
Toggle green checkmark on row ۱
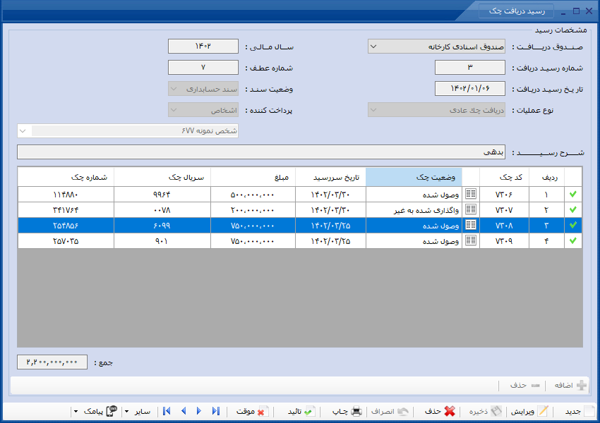coord(573,194)
